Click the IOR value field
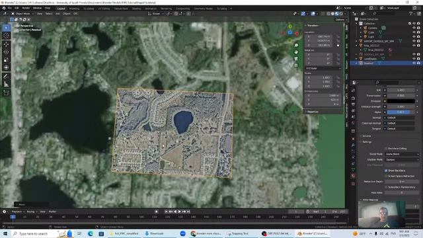Viewport: 423px width, 238px height. point(401,90)
